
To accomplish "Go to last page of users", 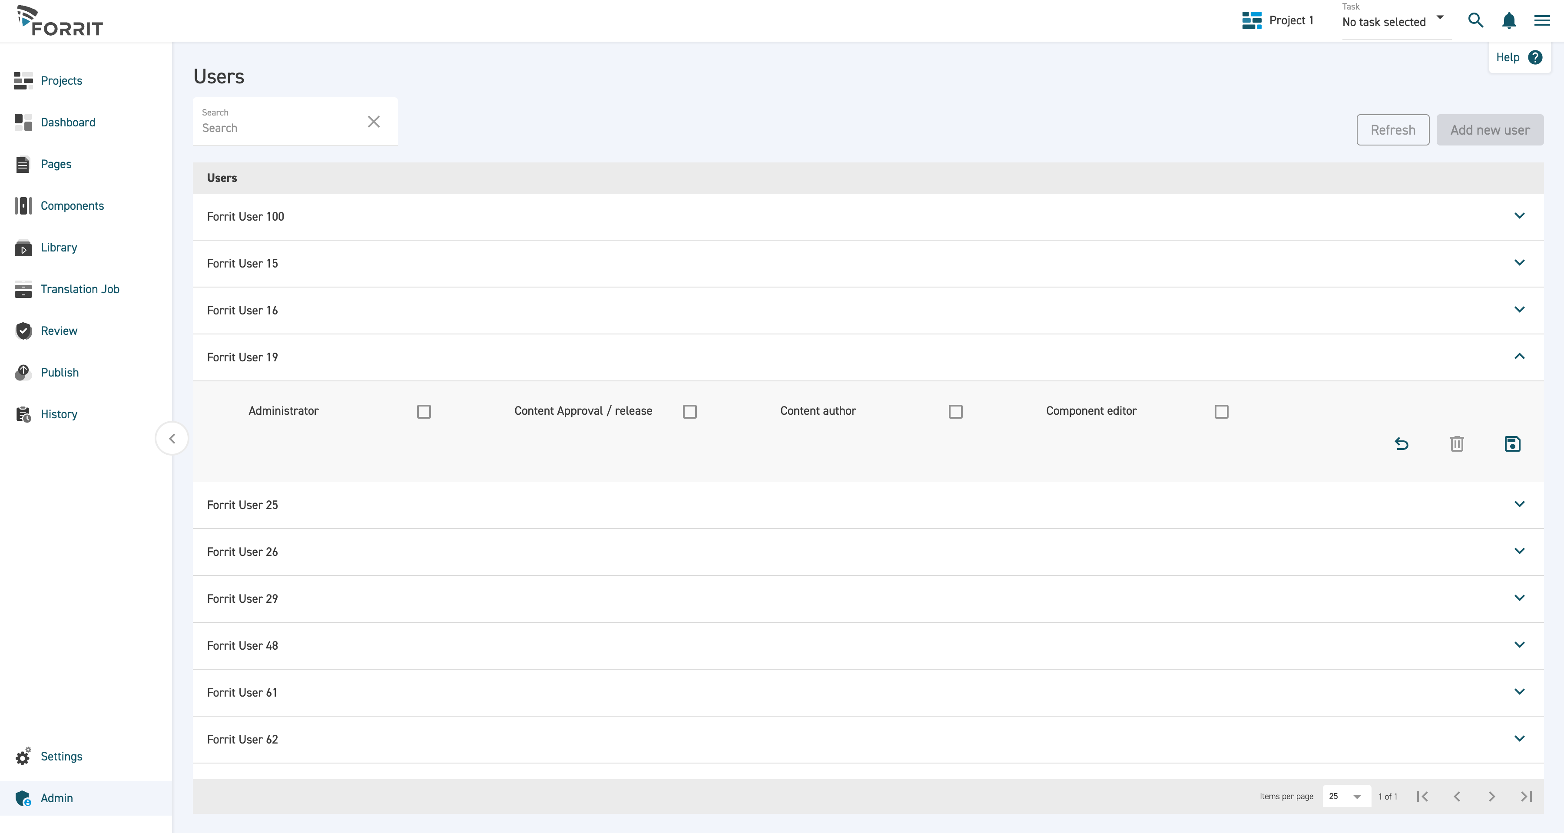I will 1526,797.
